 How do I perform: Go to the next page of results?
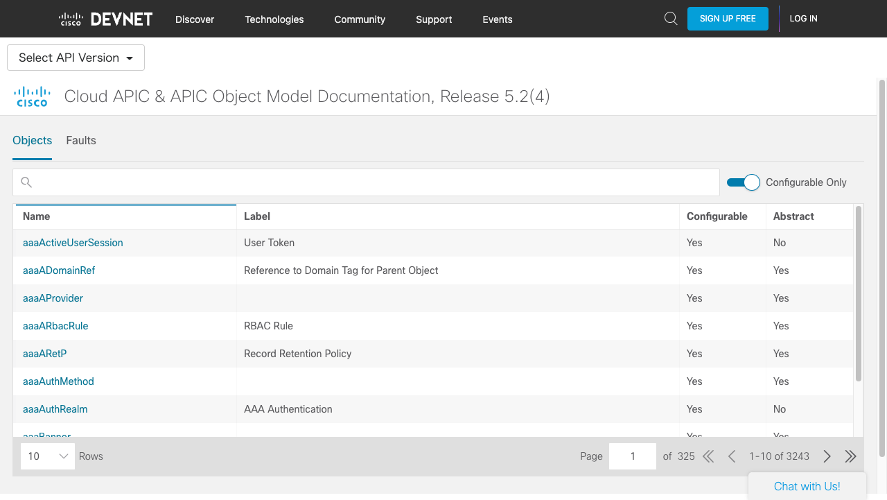click(827, 456)
